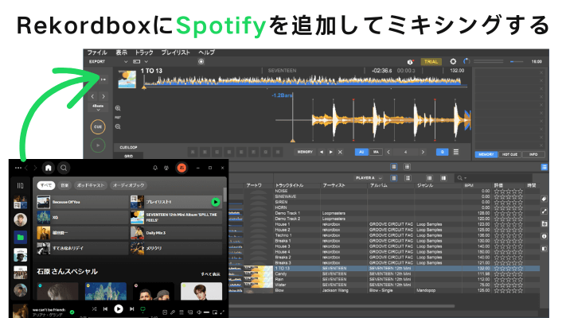
Task: Expand the 4Beats loop length dropdown
Action: tap(98, 107)
